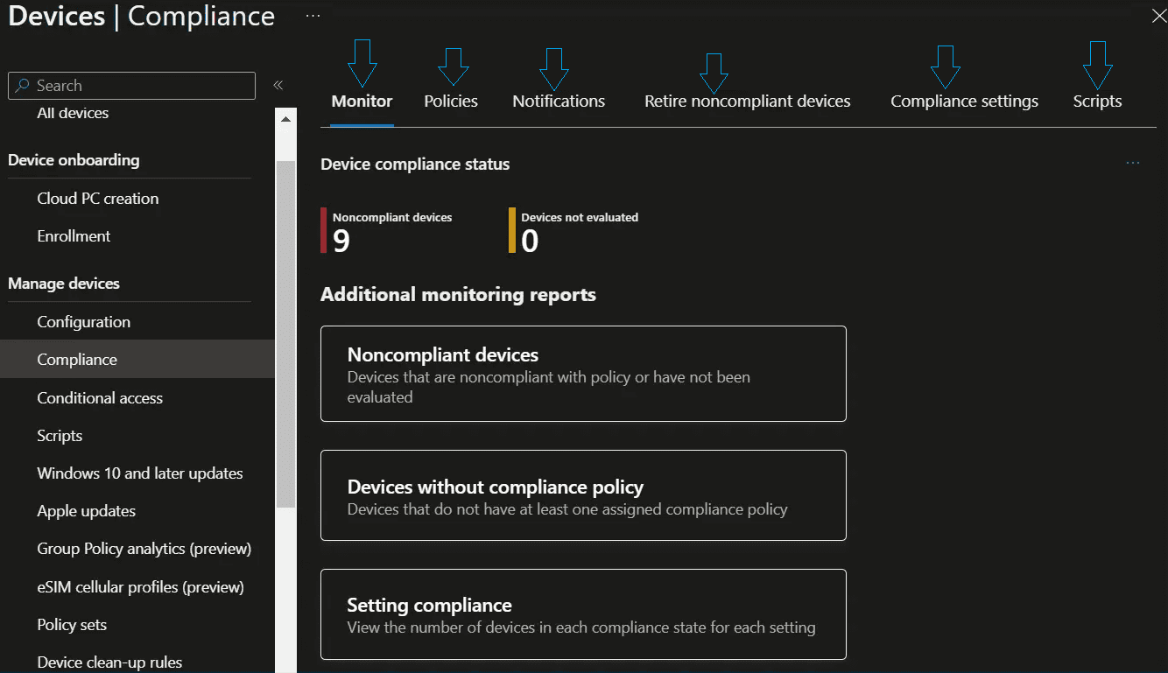Switch to the Policies tab
This screenshot has height=673, width=1168.
450,101
